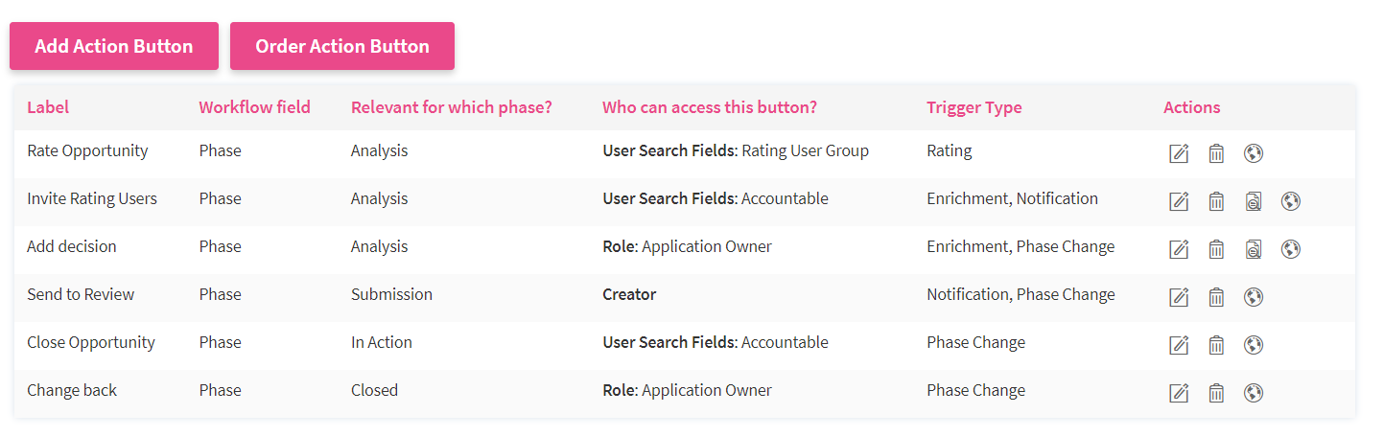This screenshot has height=437, width=1384.
Task: Click globe icon for Send to Review
Action: pos(1253,297)
